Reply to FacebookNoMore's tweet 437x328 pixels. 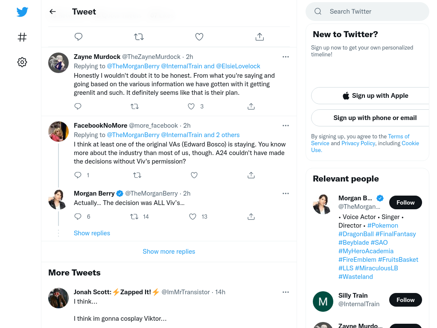78,175
